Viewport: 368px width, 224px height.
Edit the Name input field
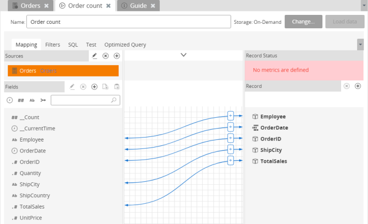(x=129, y=22)
